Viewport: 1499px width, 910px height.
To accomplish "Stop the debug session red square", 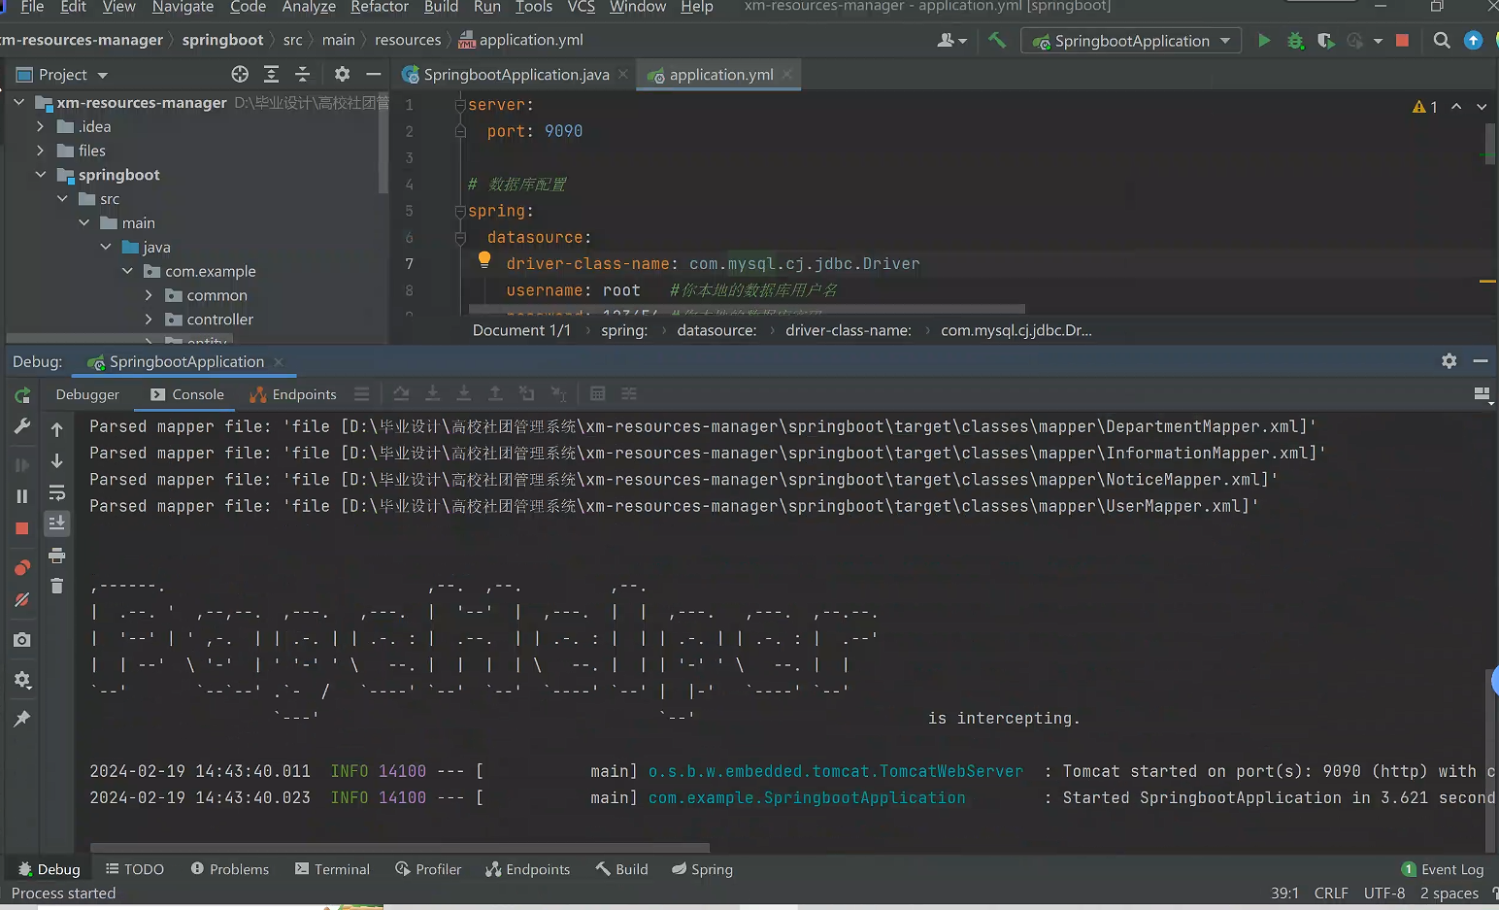I will pyautogui.click(x=22, y=528).
